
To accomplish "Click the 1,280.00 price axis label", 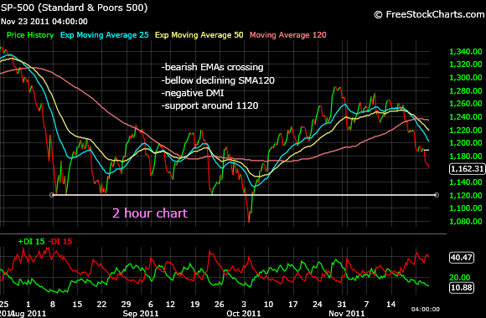I will coord(466,90).
